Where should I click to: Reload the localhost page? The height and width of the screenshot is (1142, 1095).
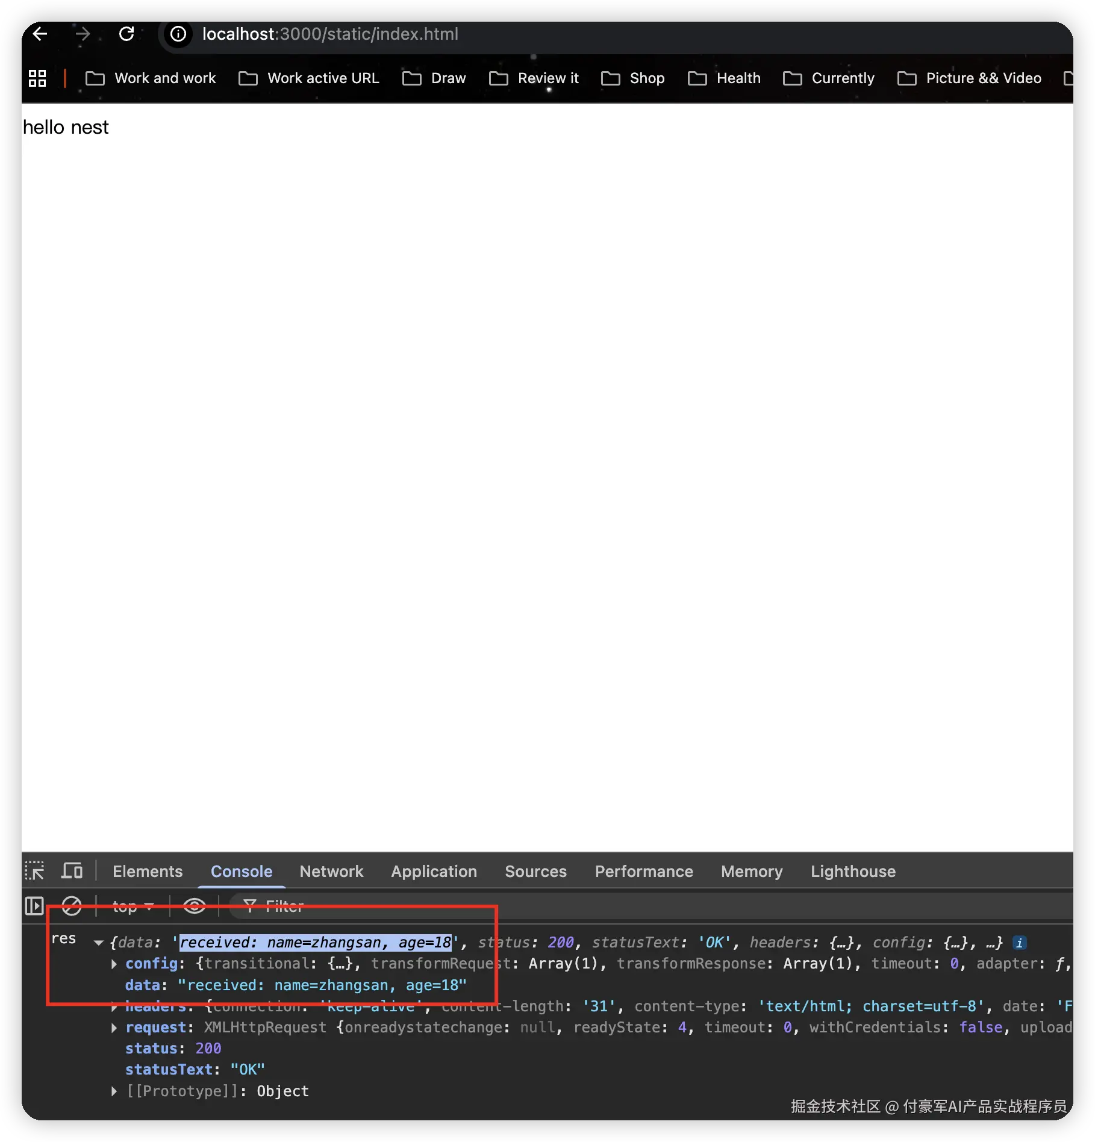tap(126, 34)
